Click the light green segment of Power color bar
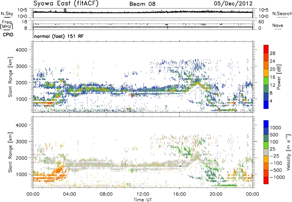Screen dimensions: 292x202 (x=266, y=81)
